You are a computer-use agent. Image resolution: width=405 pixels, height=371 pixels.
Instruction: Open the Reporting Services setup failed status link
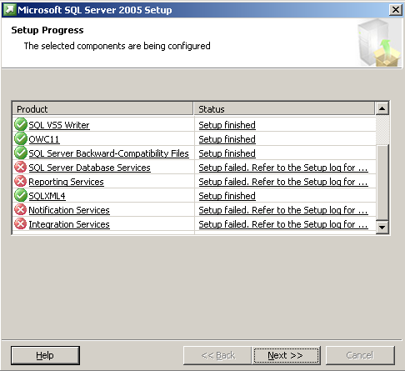(283, 182)
